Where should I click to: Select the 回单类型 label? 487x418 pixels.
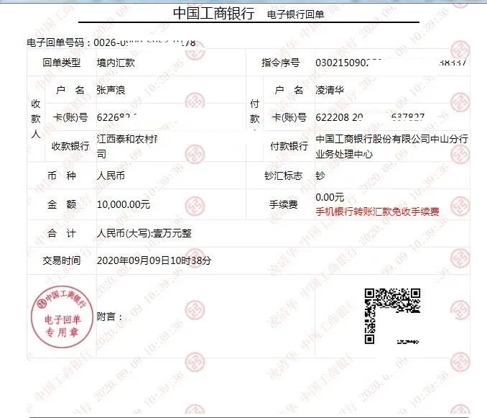click(x=62, y=63)
